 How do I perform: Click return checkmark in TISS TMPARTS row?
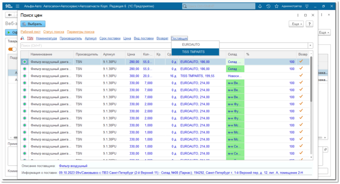(x=301, y=75)
